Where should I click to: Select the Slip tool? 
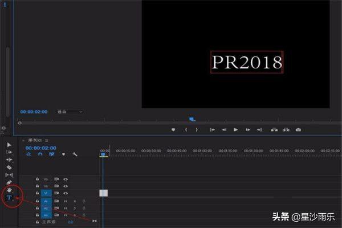9,175
